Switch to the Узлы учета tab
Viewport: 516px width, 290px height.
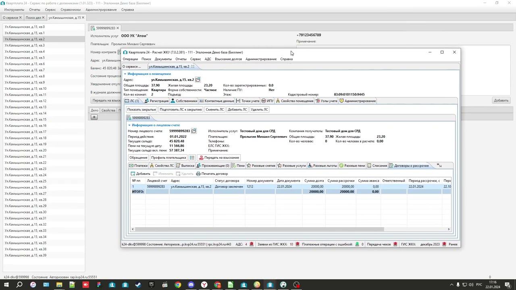pos(327,101)
